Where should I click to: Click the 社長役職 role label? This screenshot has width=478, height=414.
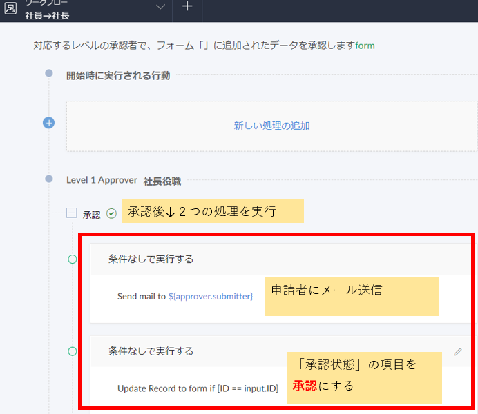[x=162, y=181]
